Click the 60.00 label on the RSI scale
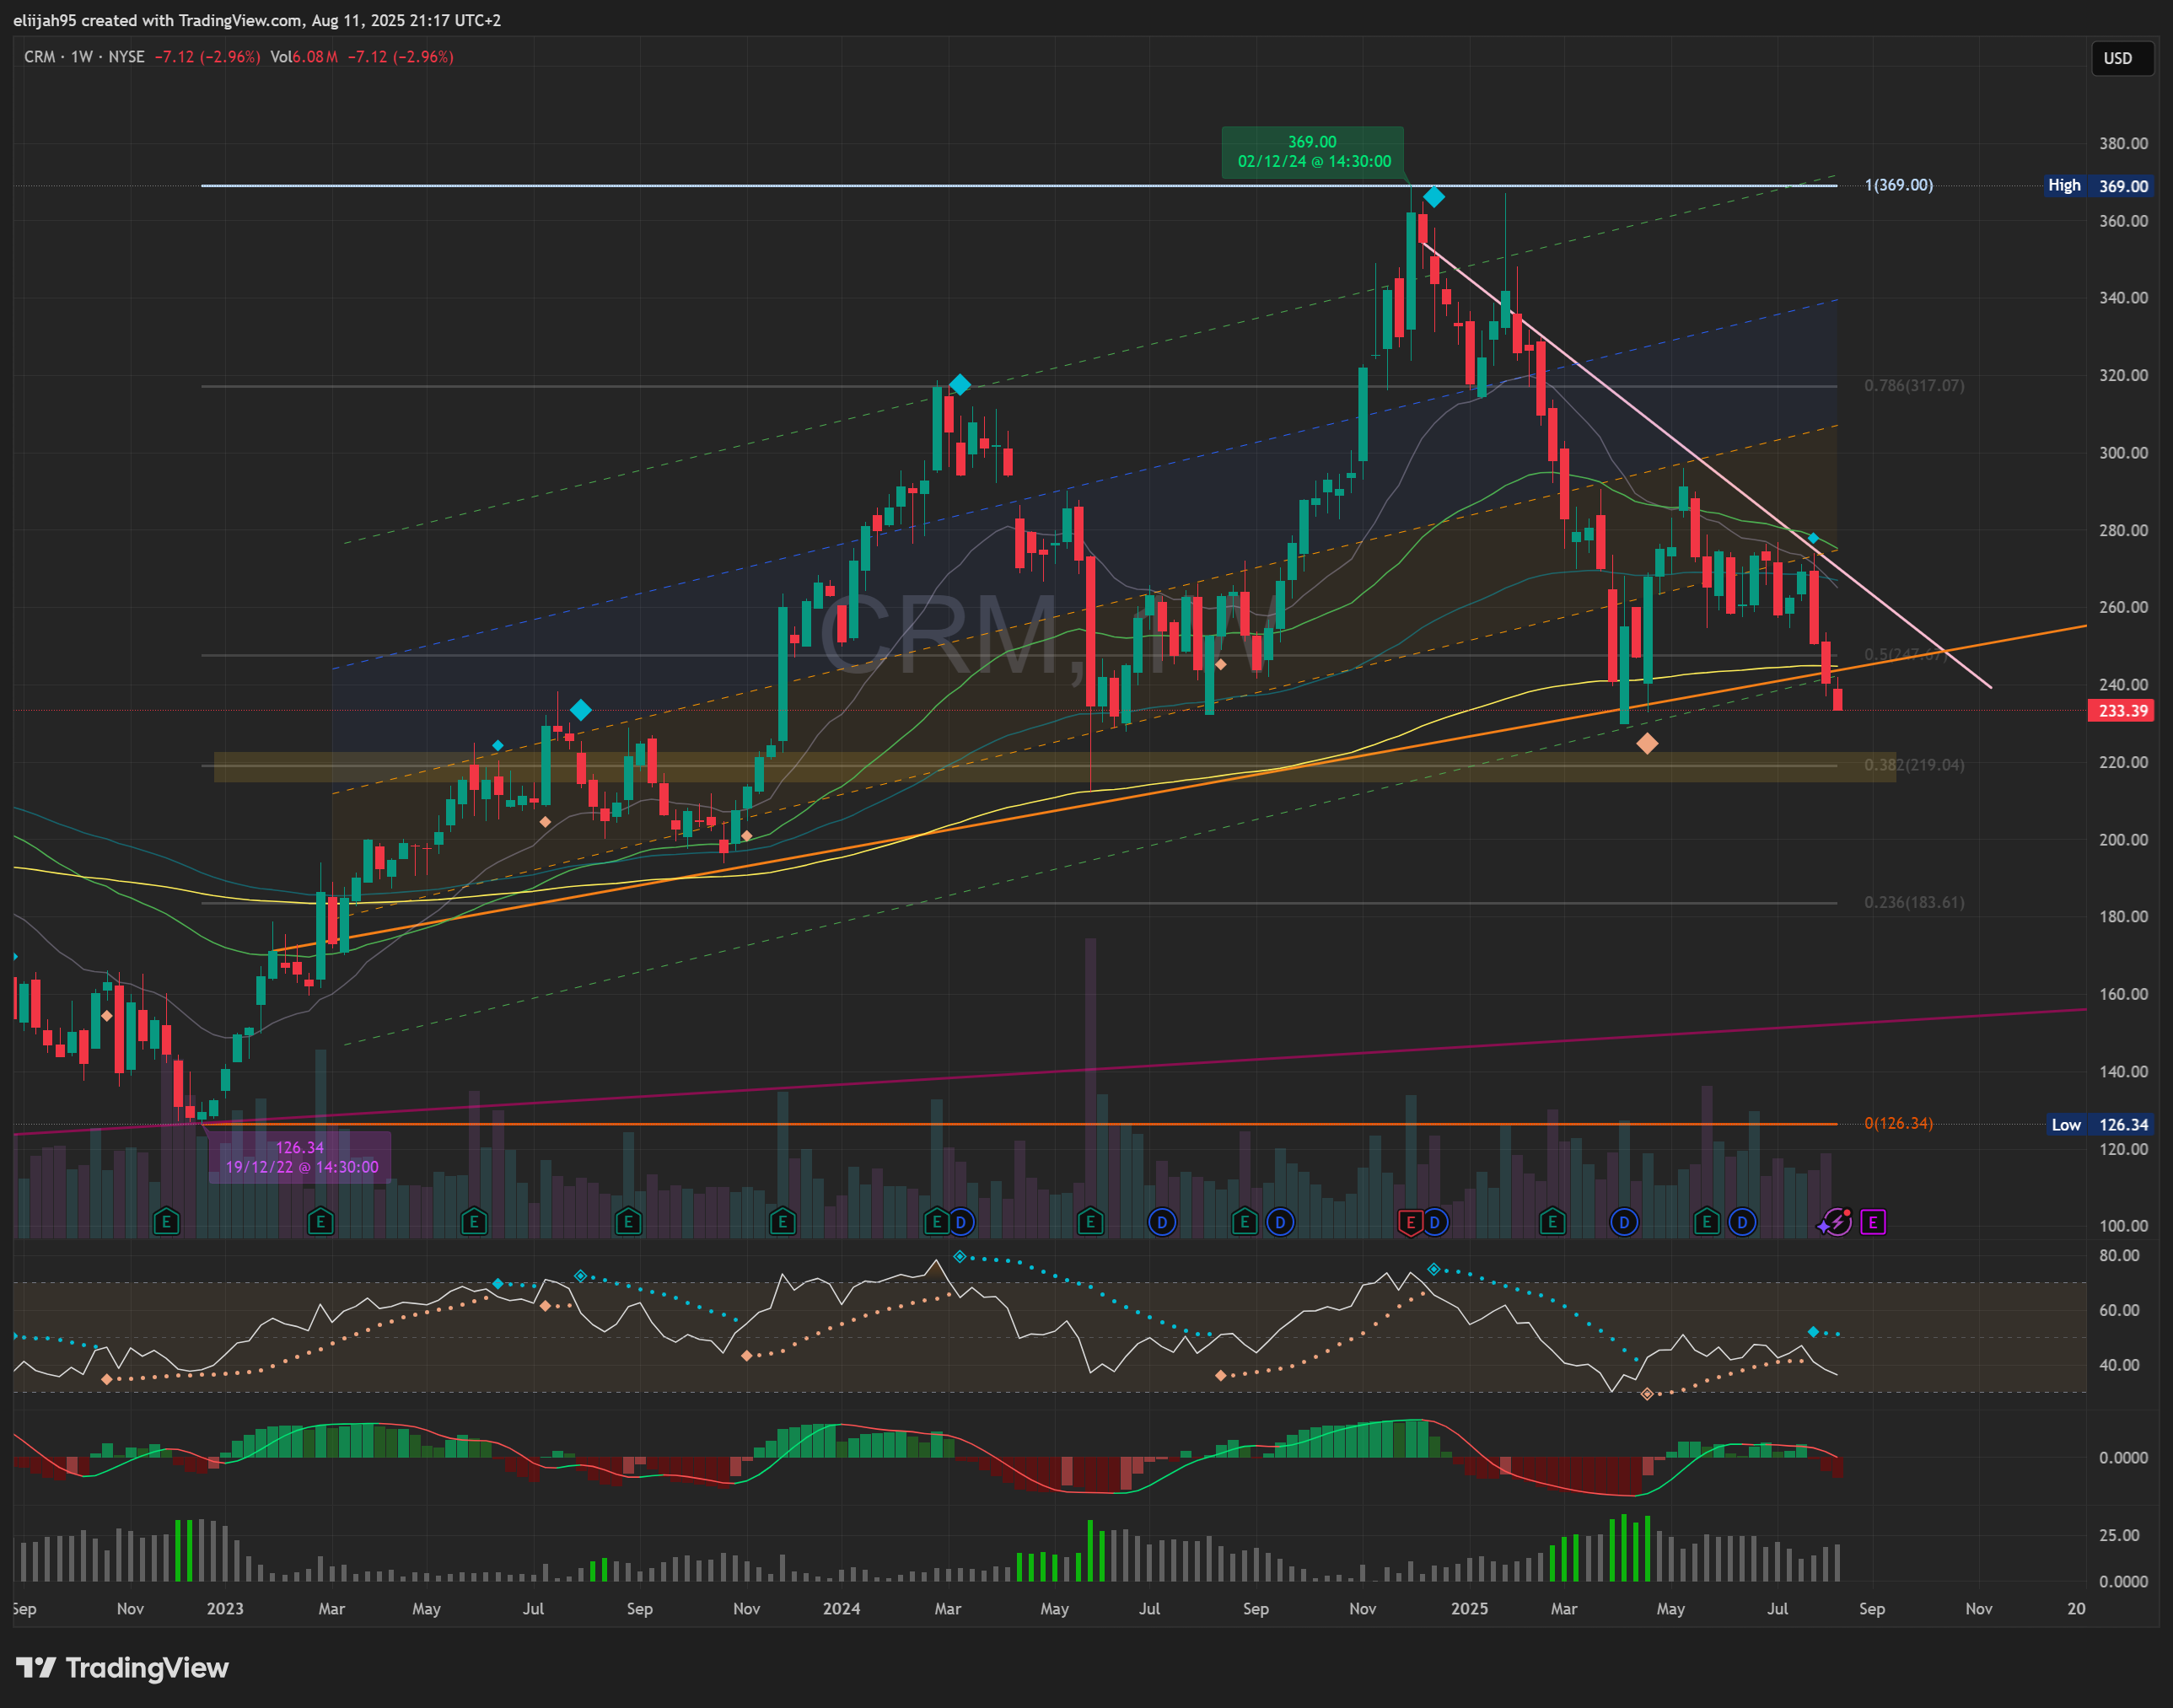The height and width of the screenshot is (1708, 2173). pyautogui.click(x=2119, y=1310)
